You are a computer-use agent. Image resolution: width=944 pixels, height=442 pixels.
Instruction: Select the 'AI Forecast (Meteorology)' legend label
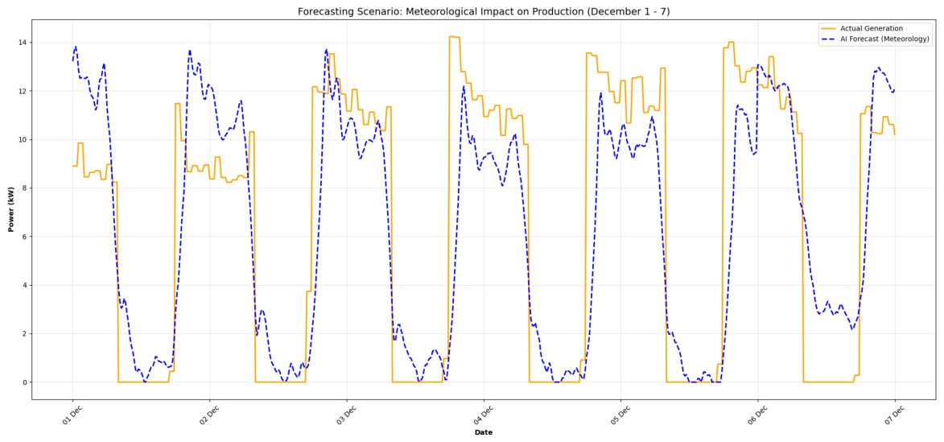[x=885, y=39]
